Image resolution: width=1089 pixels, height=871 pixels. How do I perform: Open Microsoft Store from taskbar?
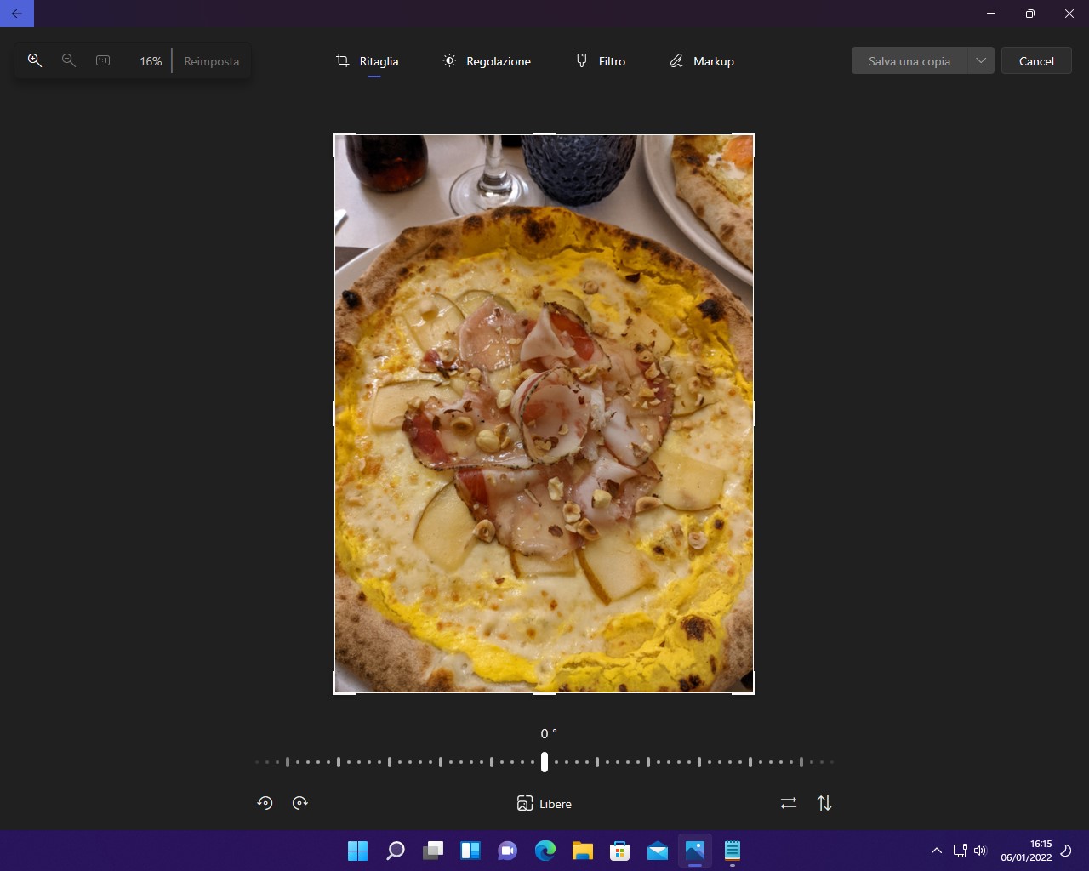[x=620, y=851]
